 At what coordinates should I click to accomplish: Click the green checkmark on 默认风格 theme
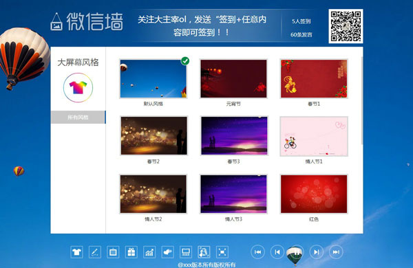pos(185,60)
